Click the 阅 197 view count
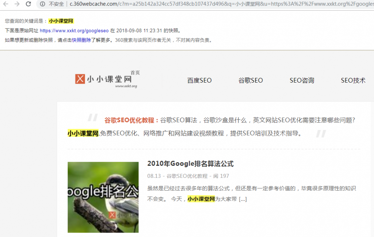Image resolution: width=374 pixels, height=237 pixels. point(221,176)
